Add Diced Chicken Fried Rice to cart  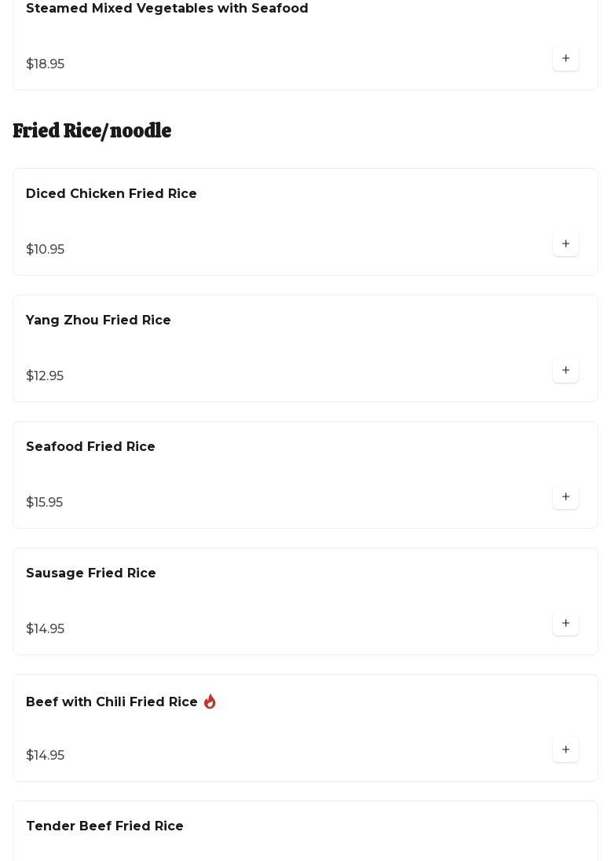pos(565,244)
